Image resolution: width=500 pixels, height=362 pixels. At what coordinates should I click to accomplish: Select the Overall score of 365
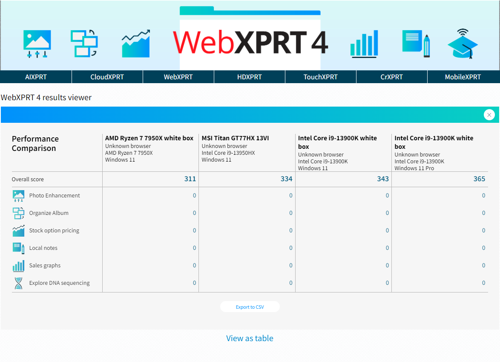pos(479,179)
